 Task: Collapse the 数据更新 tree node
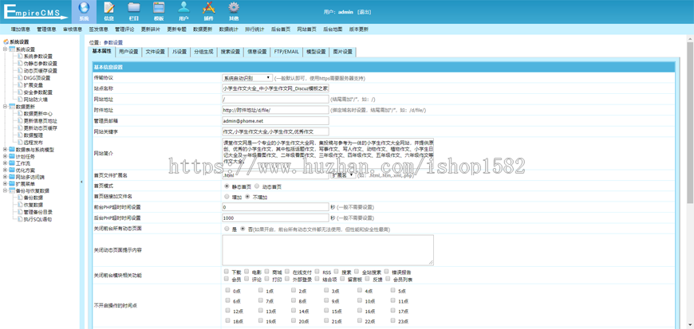(5, 107)
